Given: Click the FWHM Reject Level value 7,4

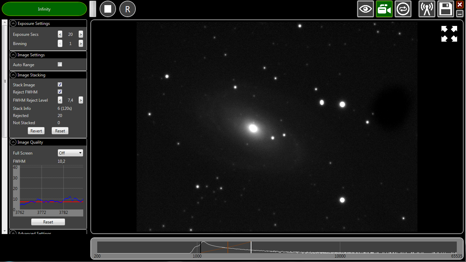Looking at the screenshot, I should 70,100.
